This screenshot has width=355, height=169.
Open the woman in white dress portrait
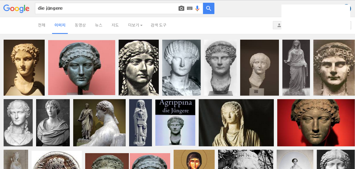coord(295,160)
